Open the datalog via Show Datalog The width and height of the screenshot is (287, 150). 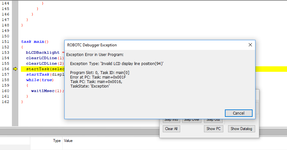[x=241, y=129]
